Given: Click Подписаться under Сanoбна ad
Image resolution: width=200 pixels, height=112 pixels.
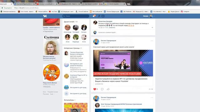Looking at the screenshot, I should (x=48, y=31).
